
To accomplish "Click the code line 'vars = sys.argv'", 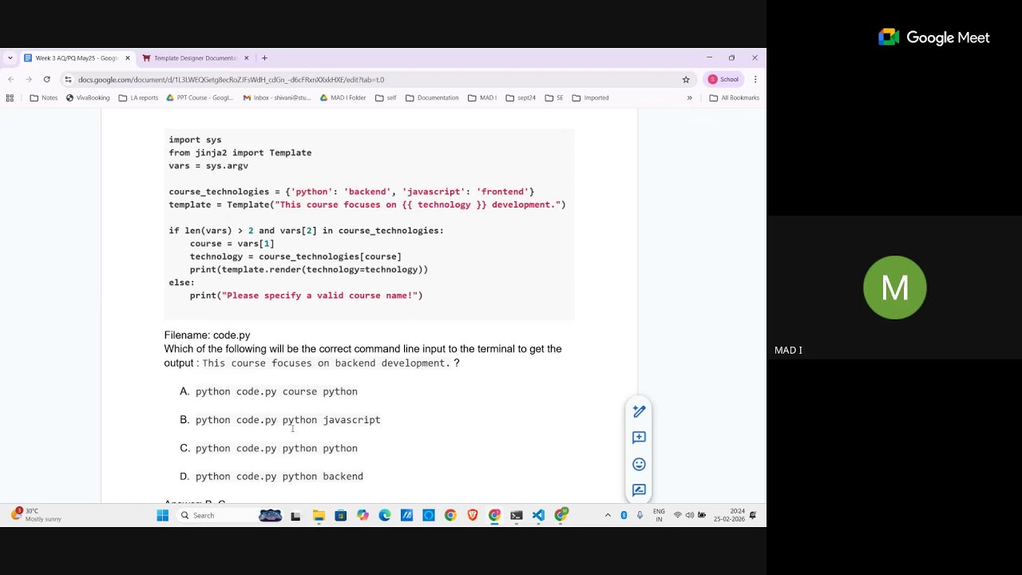I will click(x=208, y=166).
